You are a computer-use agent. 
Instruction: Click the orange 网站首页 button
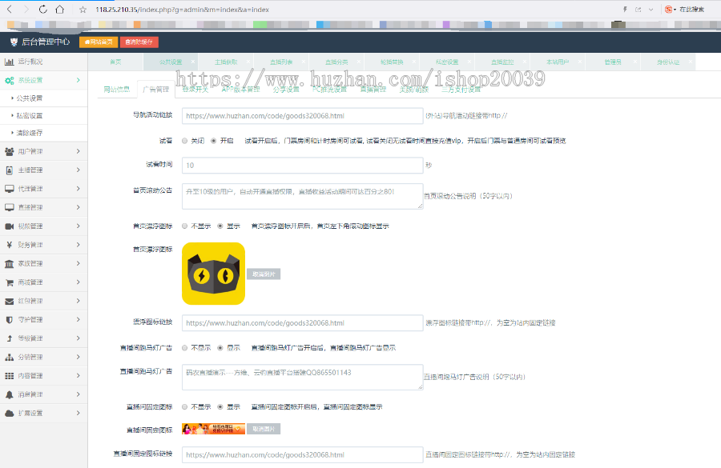click(99, 42)
